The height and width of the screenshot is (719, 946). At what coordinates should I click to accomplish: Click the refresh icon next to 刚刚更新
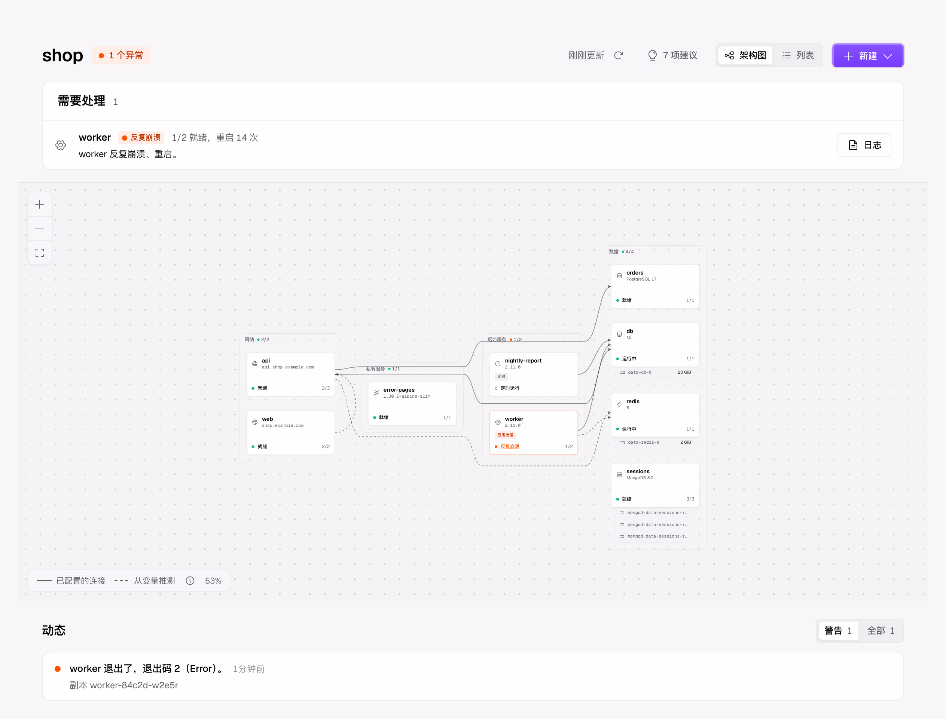point(618,56)
